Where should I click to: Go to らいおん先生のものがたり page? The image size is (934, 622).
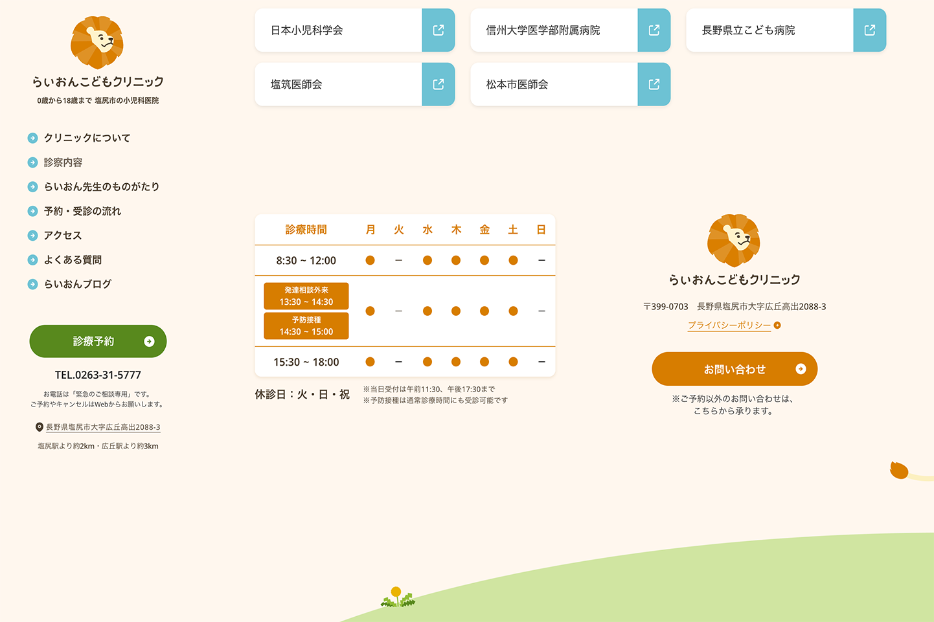tap(101, 187)
